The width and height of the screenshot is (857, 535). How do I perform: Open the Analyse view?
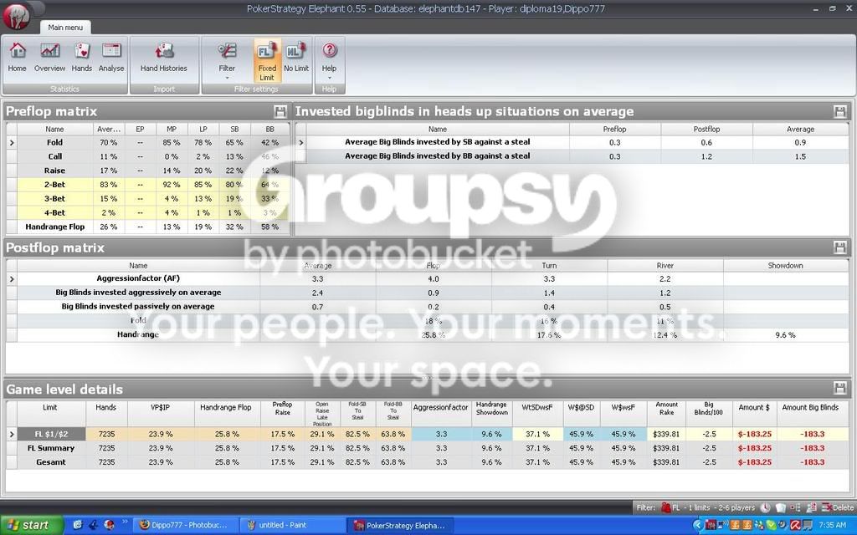coord(111,58)
